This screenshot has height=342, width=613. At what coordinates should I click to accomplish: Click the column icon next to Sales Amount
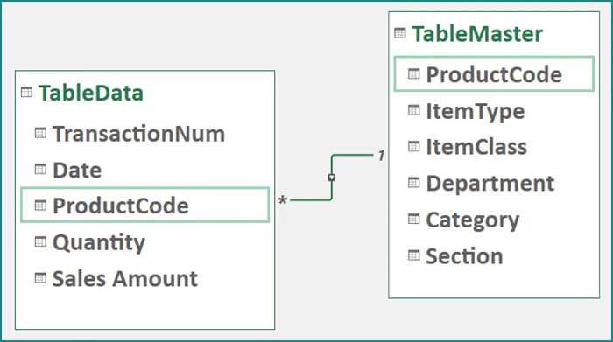click(x=40, y=278)
